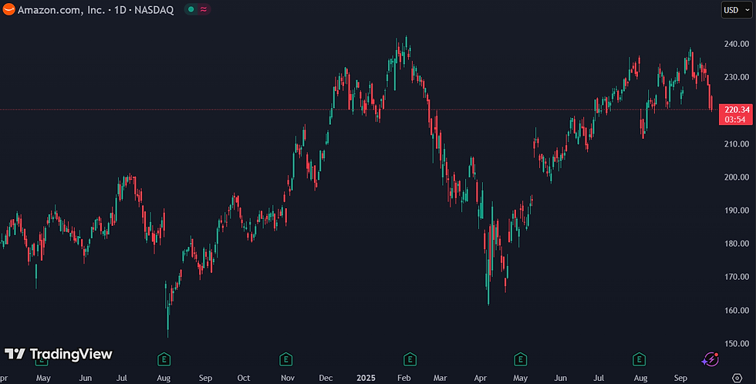Click the 240.00 price axis label

point(736,44)
